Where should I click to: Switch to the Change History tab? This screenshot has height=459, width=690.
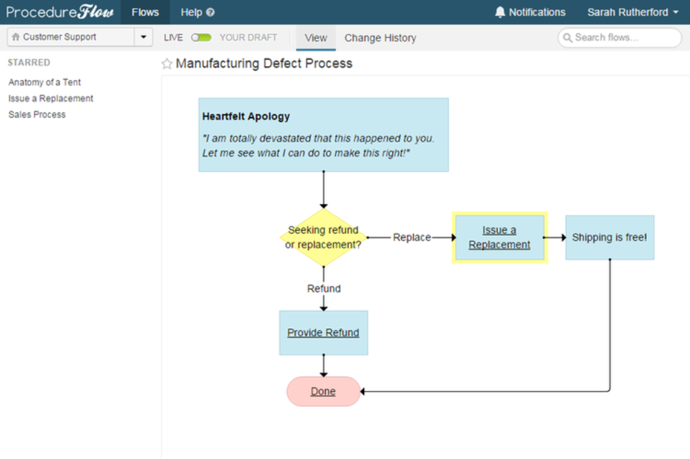(x=380, y=38)
